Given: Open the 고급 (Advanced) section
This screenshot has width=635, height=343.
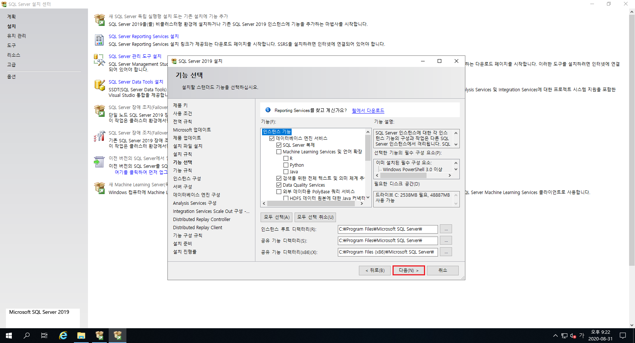Looking at the screenshot, I should [11, 65].
